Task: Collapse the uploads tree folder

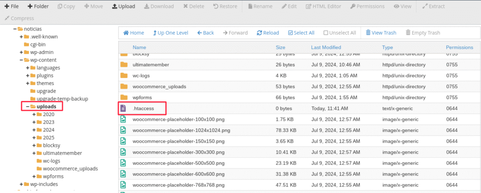Action: pyautogui.click(x=28, y=107)
